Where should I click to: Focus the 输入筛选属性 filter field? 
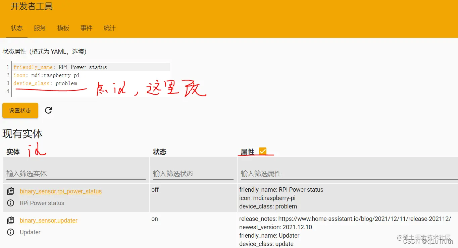tap(349, 174)
